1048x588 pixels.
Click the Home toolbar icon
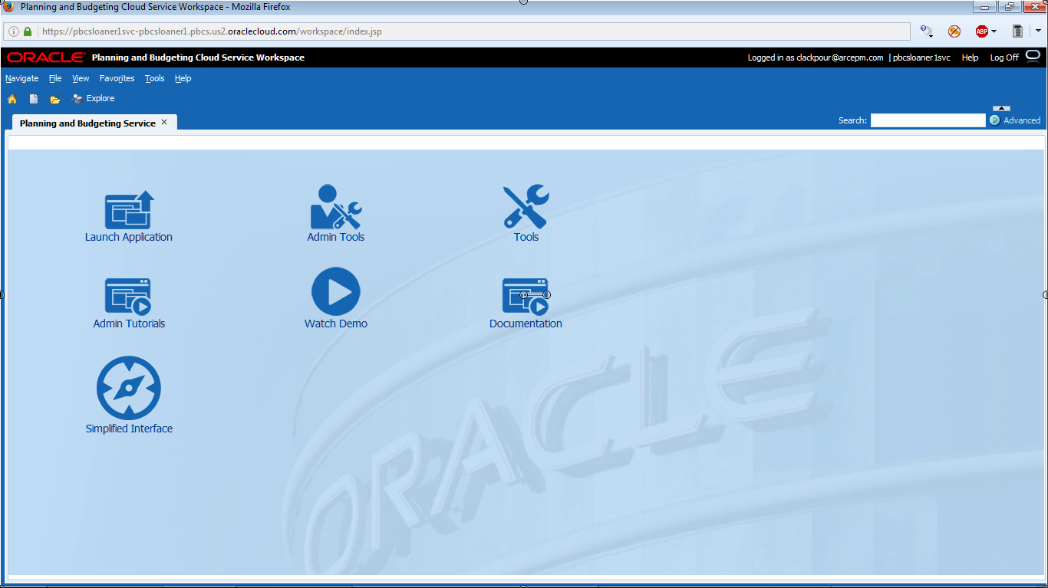pyautogui.click(x=12, y=99)
